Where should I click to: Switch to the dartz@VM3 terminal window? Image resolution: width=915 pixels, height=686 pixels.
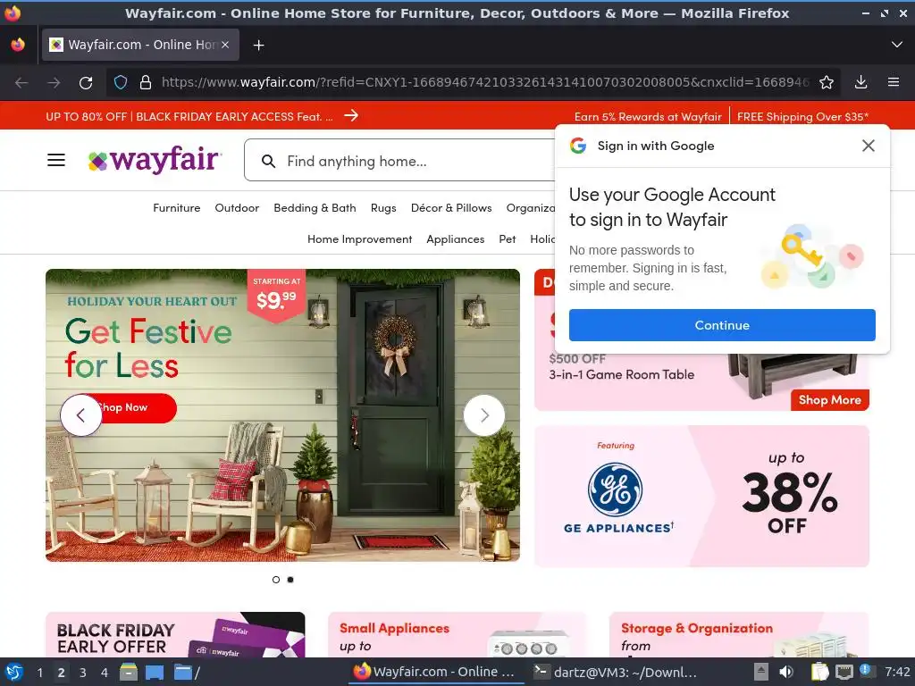click(617, 672)
